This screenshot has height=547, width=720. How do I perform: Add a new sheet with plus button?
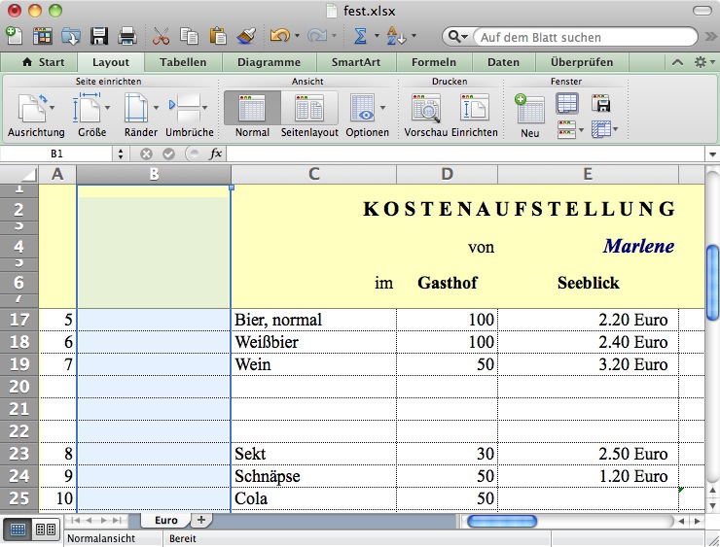pos(200,521)
